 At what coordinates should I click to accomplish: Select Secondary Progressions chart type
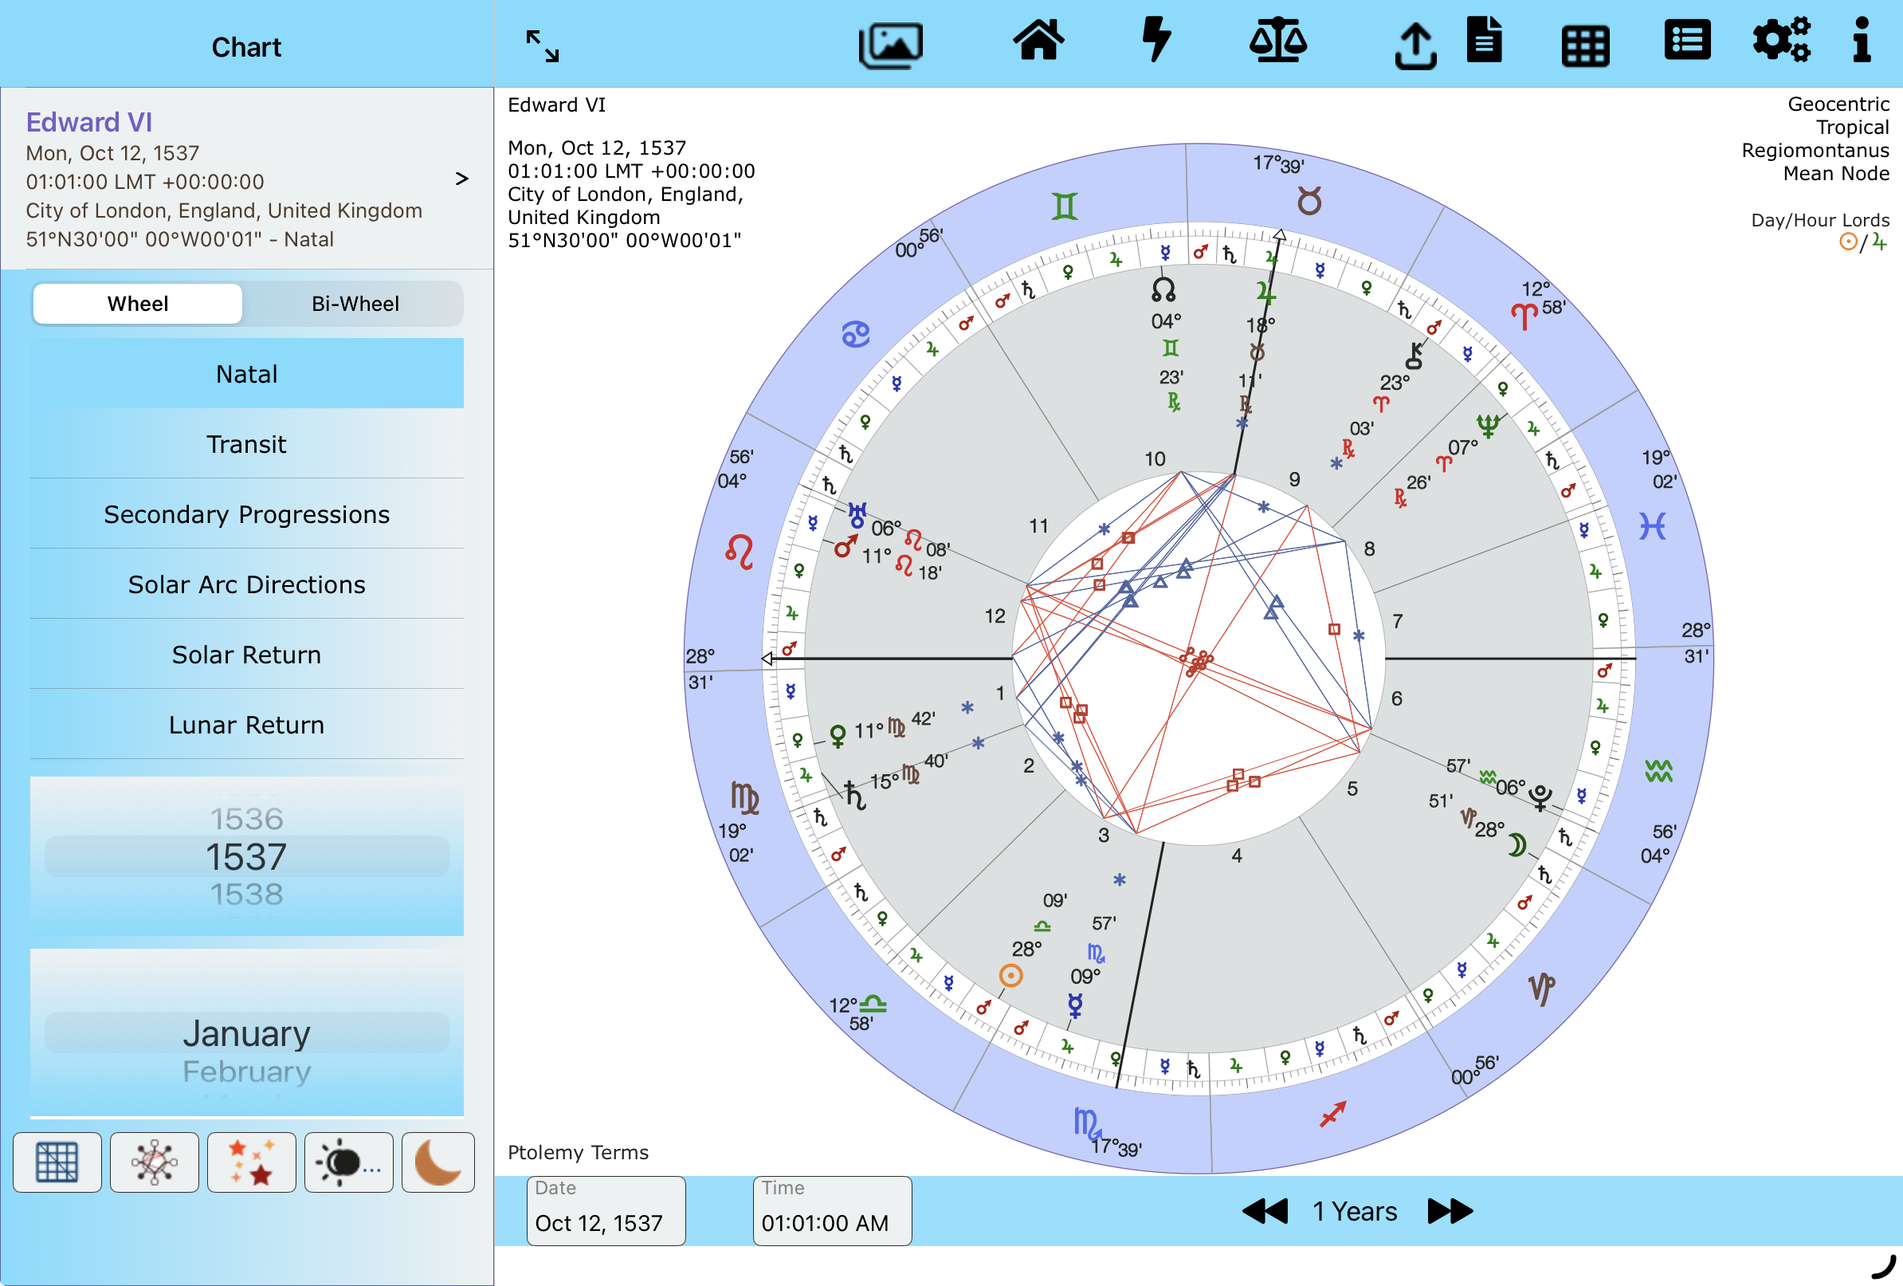click(x=246, y=514)
